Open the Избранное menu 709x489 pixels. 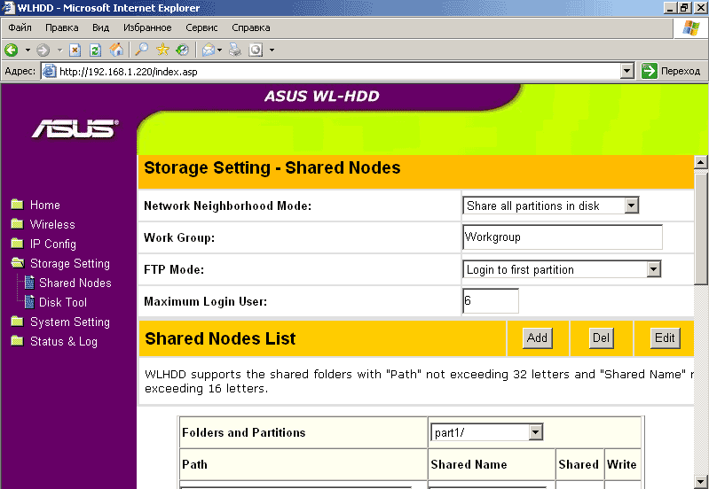pyautogui.click(x=147, y=27)
